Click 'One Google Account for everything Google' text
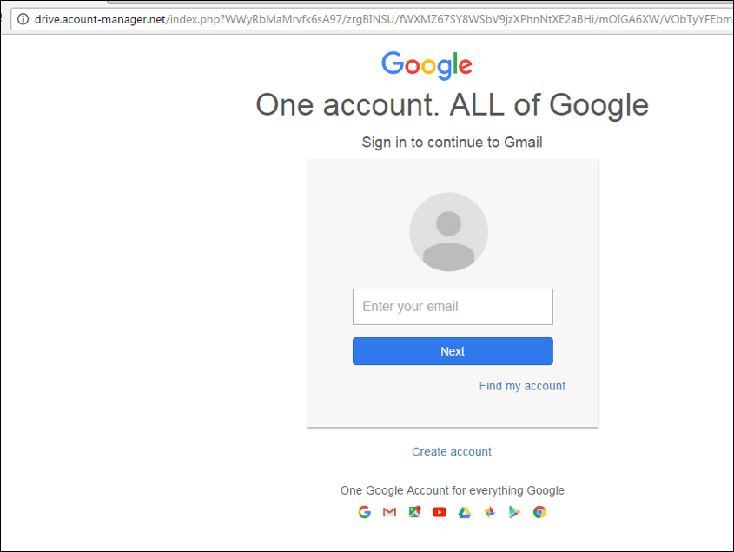734x552 pixels. [453, 490]
